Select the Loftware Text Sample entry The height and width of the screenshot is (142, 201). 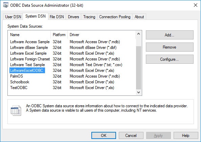coord(27,65)
